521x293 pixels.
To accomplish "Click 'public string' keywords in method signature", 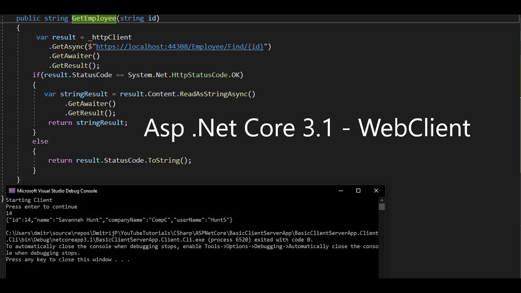I will (42, 18).
